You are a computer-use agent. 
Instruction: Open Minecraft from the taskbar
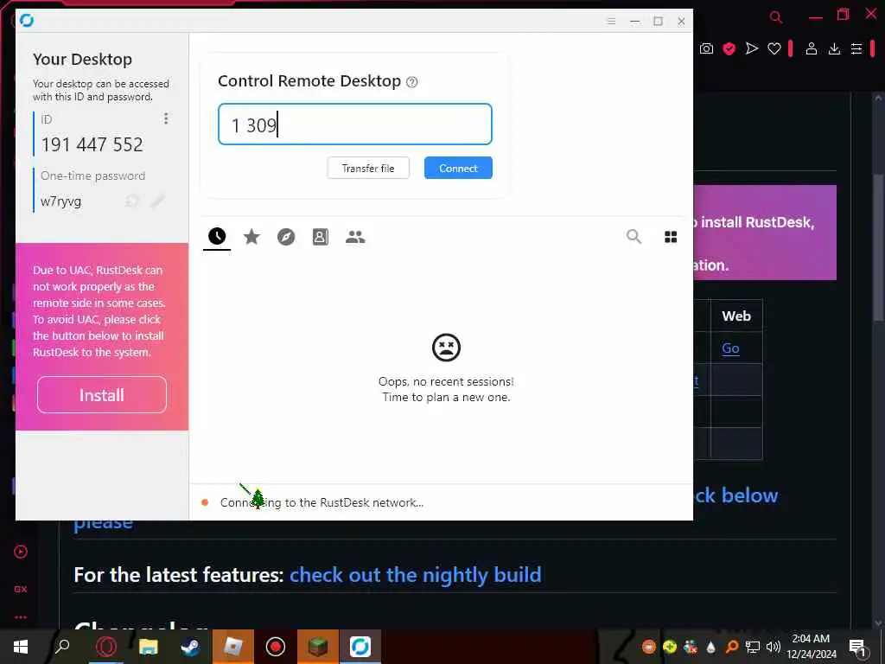coord(318,647)
